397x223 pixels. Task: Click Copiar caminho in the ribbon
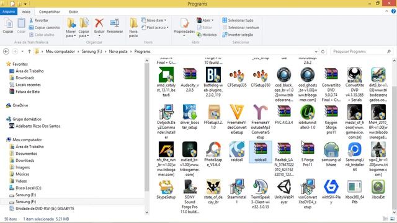tap(44, 27)
